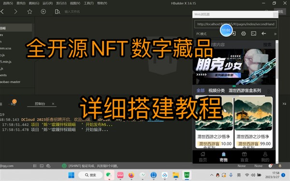Click the H5 icon with orange badge

pos(14,103)
